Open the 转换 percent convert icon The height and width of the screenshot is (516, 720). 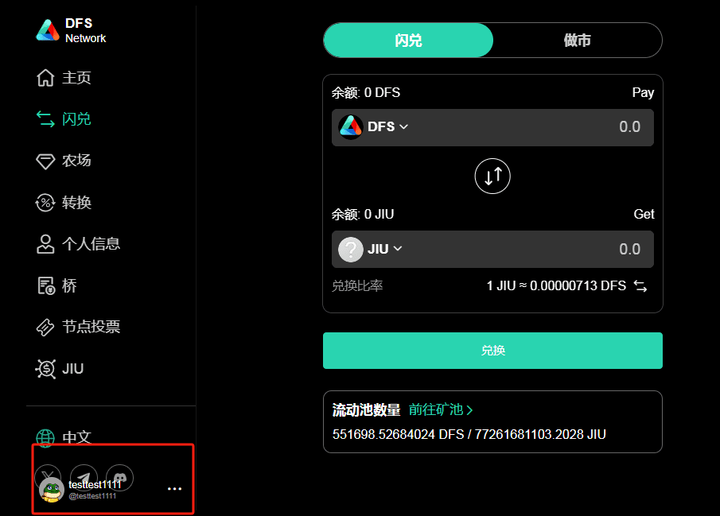click(45, 203)
